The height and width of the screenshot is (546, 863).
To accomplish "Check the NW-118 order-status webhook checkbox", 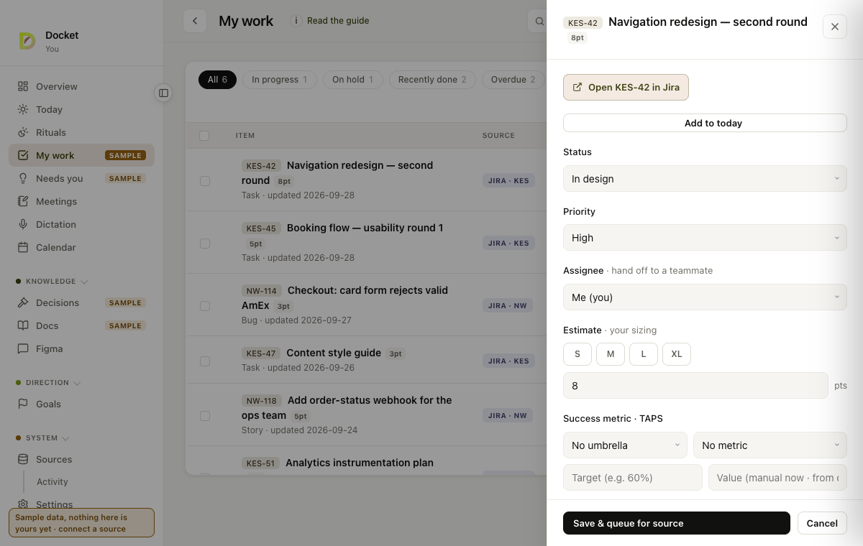I will tap(205, 415).
